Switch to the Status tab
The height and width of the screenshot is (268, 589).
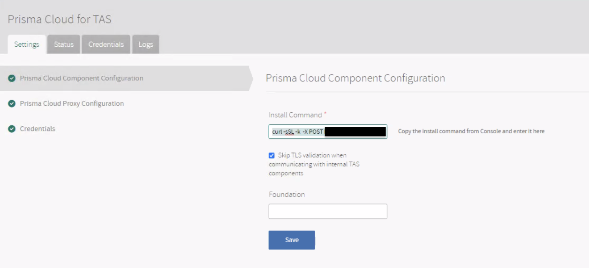pos(64,44)
